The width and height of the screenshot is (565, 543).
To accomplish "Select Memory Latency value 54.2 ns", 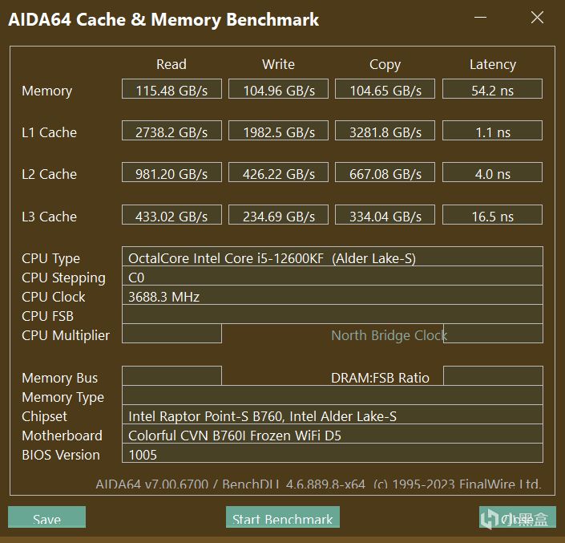I will point(492,89).
